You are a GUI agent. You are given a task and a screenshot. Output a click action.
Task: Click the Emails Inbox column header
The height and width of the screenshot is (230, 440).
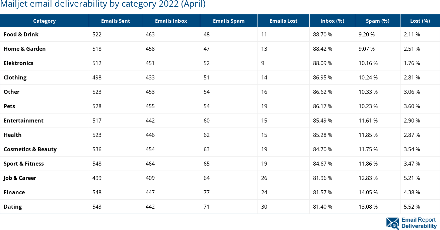coord(171,21)
